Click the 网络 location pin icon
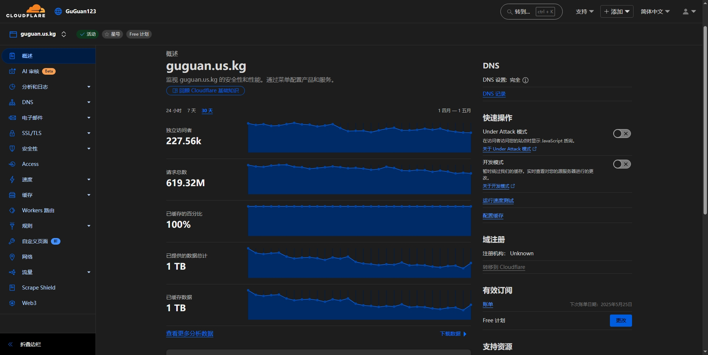Image resolution: width=708 pixels, height=355 pixels. click(x=12, y=257)
